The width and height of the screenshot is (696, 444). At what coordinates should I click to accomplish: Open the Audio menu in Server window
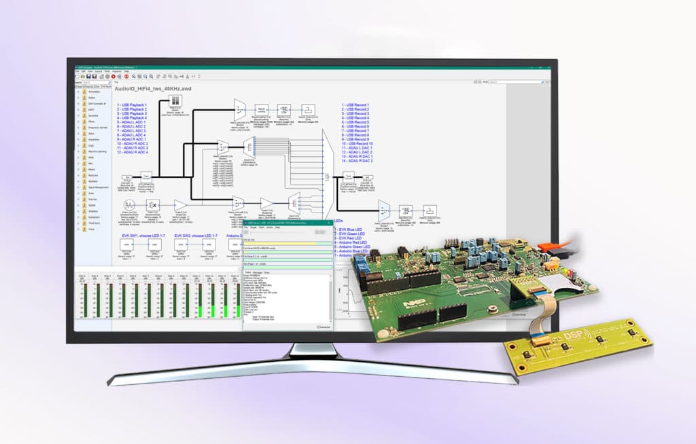coord(269,227)
